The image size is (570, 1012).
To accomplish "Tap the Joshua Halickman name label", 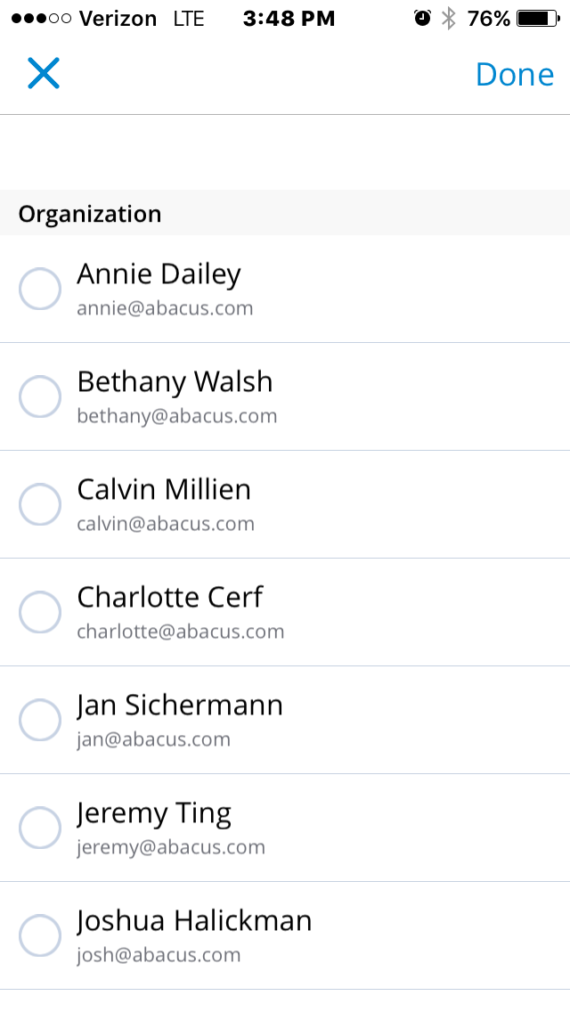I will (194, 920).
